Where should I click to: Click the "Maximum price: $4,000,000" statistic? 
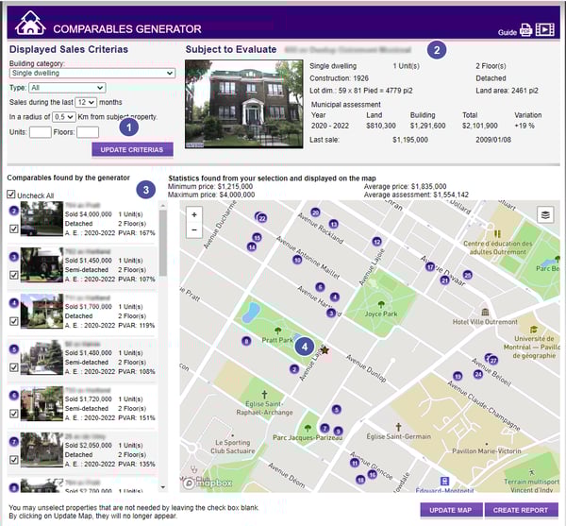(x=211, y=195)
